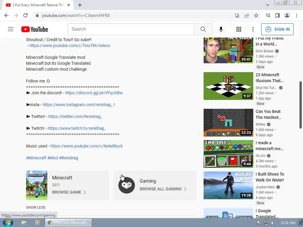Click the Chrome taskbar window button
Image resolution: width=303 pixels, height=227 pixels.
[68, 223]
